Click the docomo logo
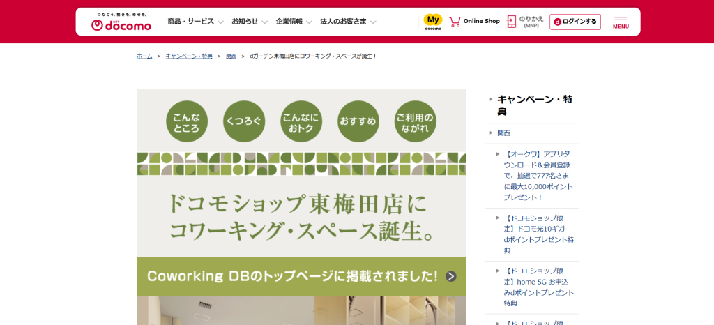Viewport: 714px width, 325px height. pyautogui.click(x=121, y=22)
